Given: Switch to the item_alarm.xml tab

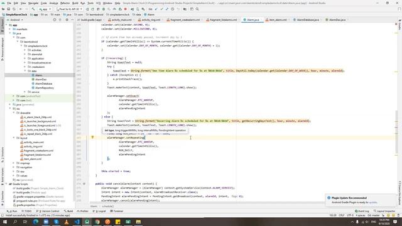Looking at the screenshot, I should (278, 19).
